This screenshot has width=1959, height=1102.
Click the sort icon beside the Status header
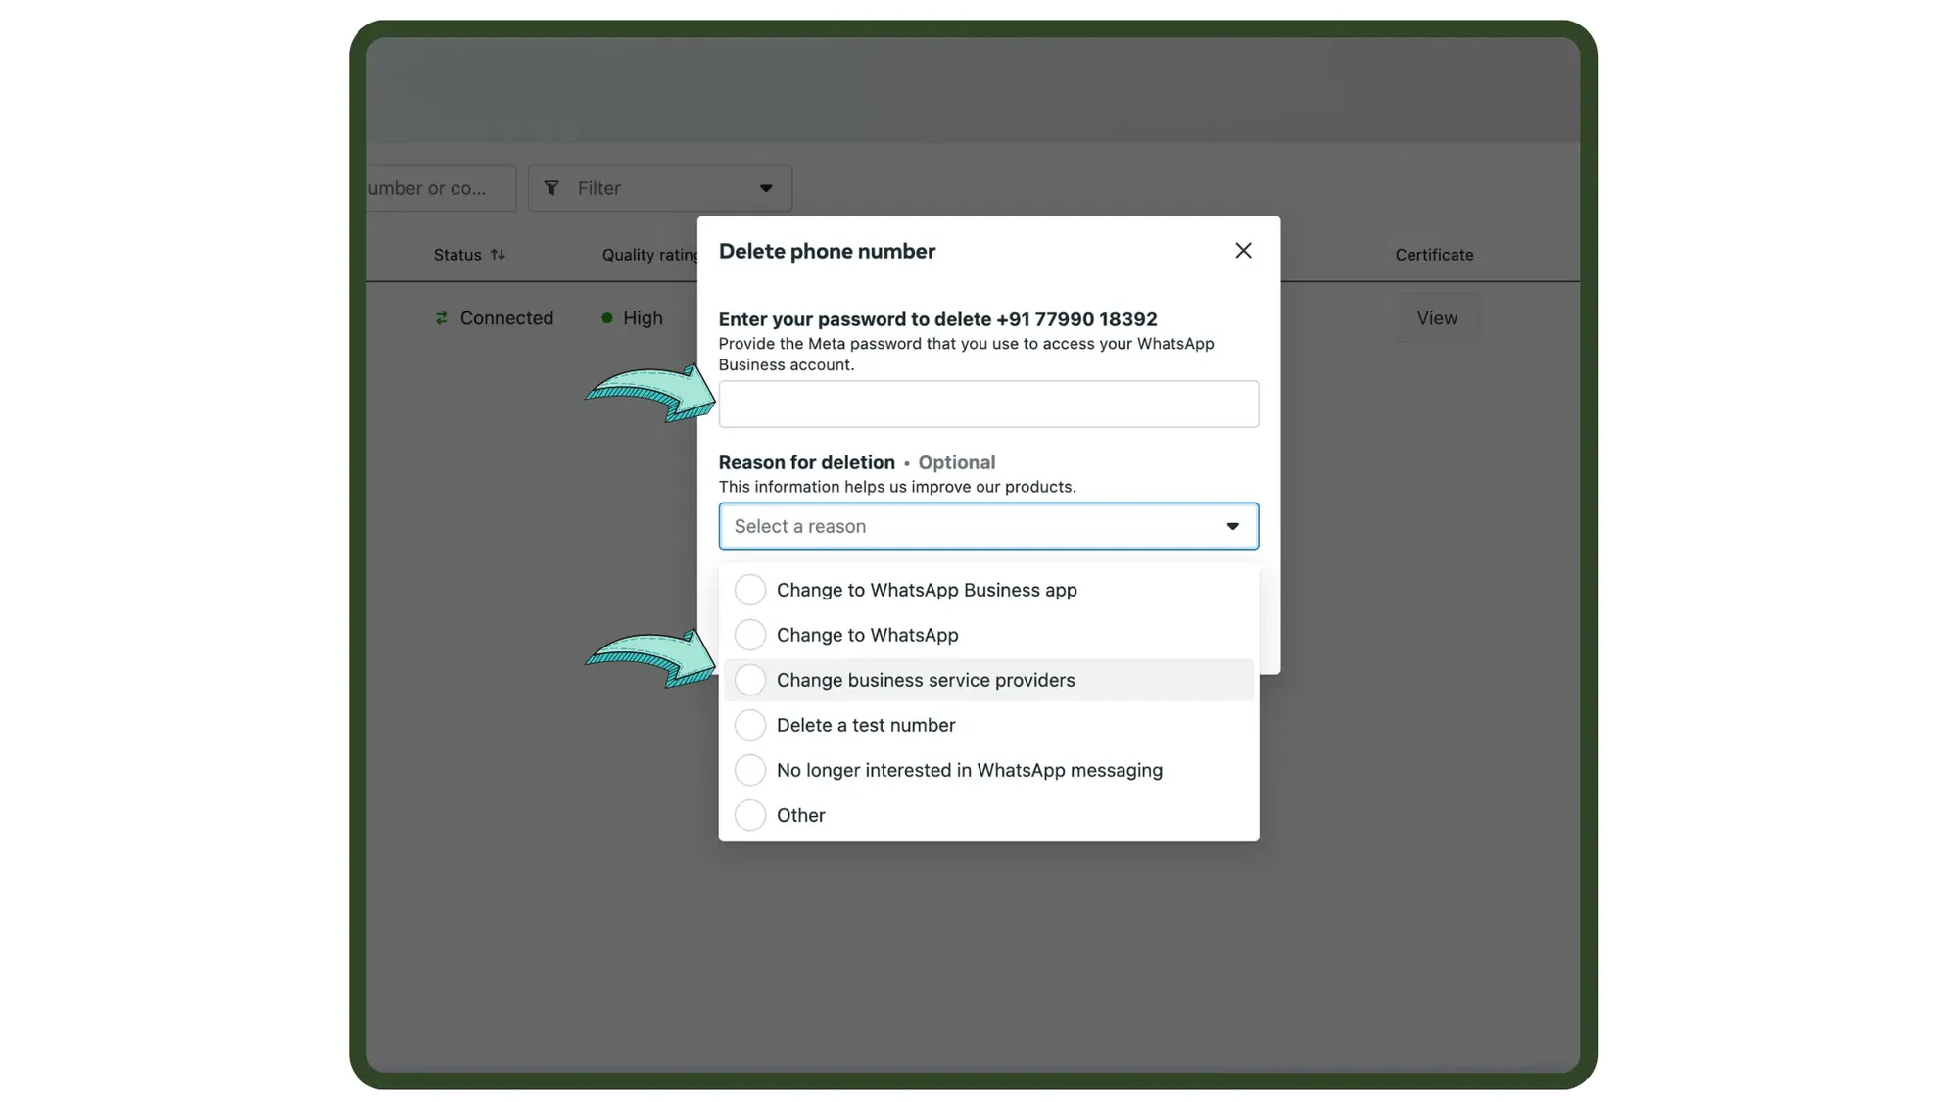[500, 254]
